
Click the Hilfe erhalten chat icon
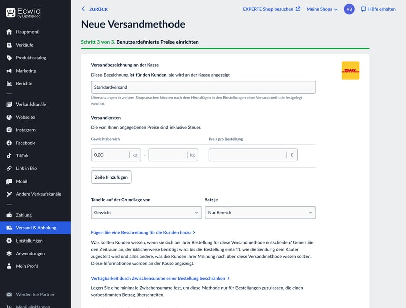click(x=363, y=9)
